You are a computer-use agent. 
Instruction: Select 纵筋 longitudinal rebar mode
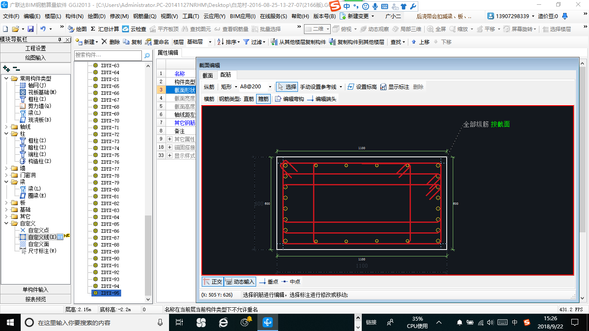click(x=209, y=87)
